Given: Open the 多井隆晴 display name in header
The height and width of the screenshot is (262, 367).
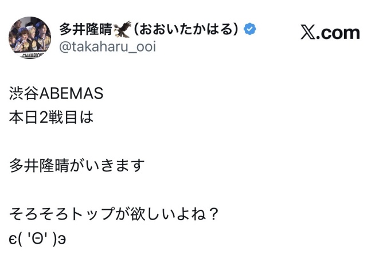Looking at the screenshot, I should point(86,29).
